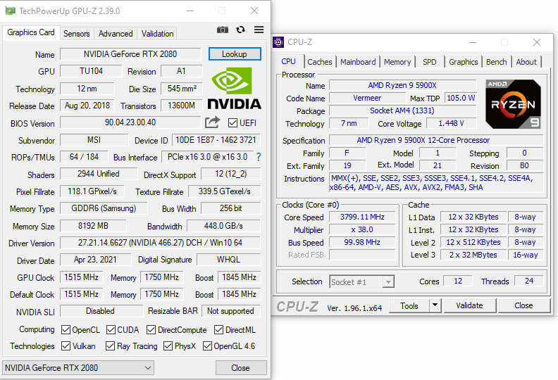Expand the Tools dropdown arrow in CPU-Z
558x380 pixels.
tap(435, 305)
